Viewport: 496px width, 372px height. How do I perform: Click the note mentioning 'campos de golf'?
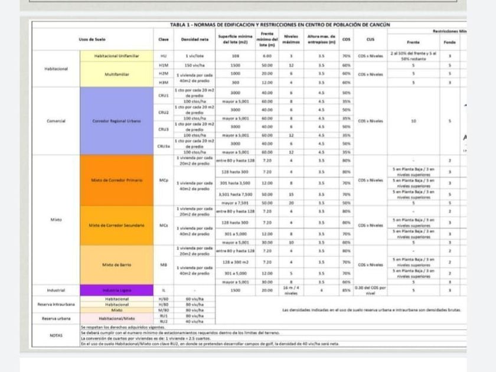(x=210, y=344)
